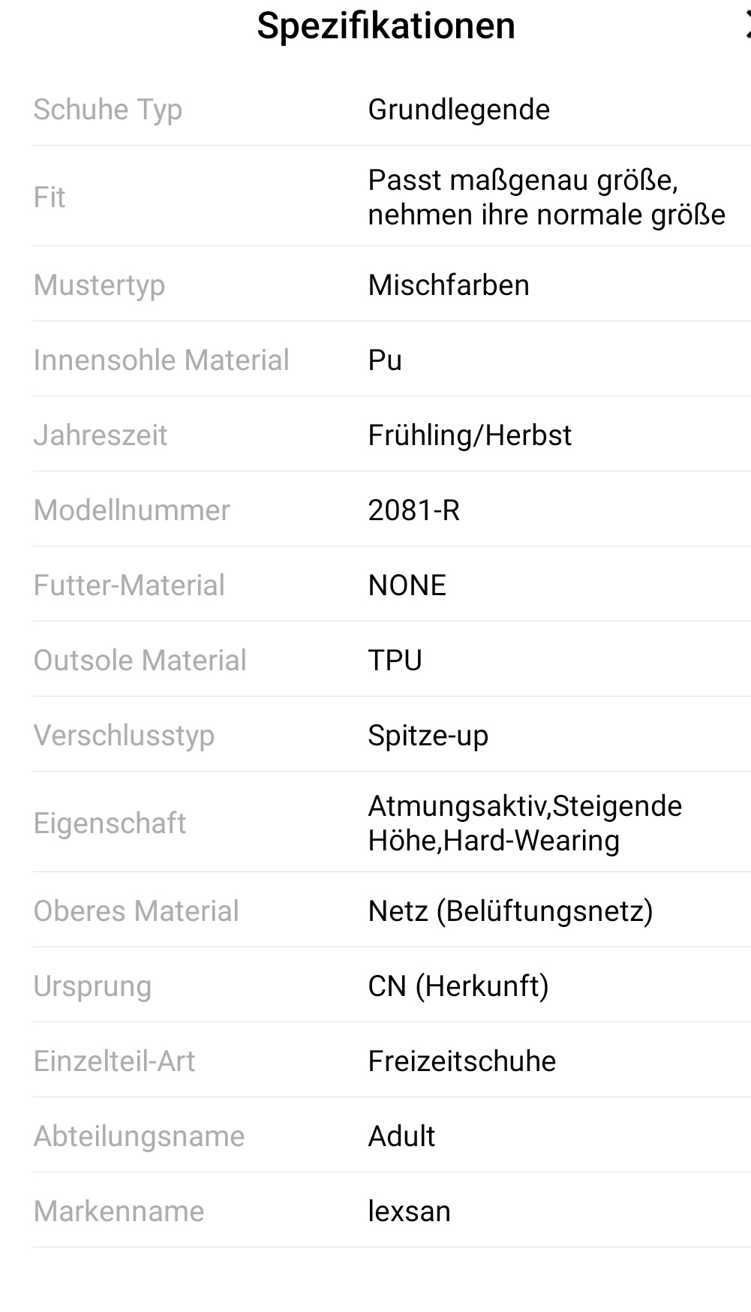The width and height of the screenshot is (751, 1312).
Task: Select the Adult department value
Action: tap(401, 1136)
